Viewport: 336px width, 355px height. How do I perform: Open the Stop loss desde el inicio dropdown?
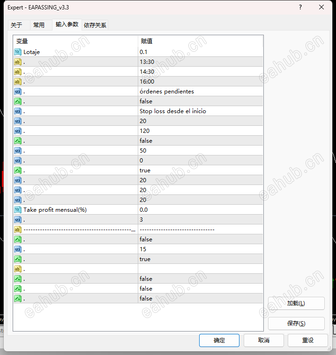click(201, 111)
